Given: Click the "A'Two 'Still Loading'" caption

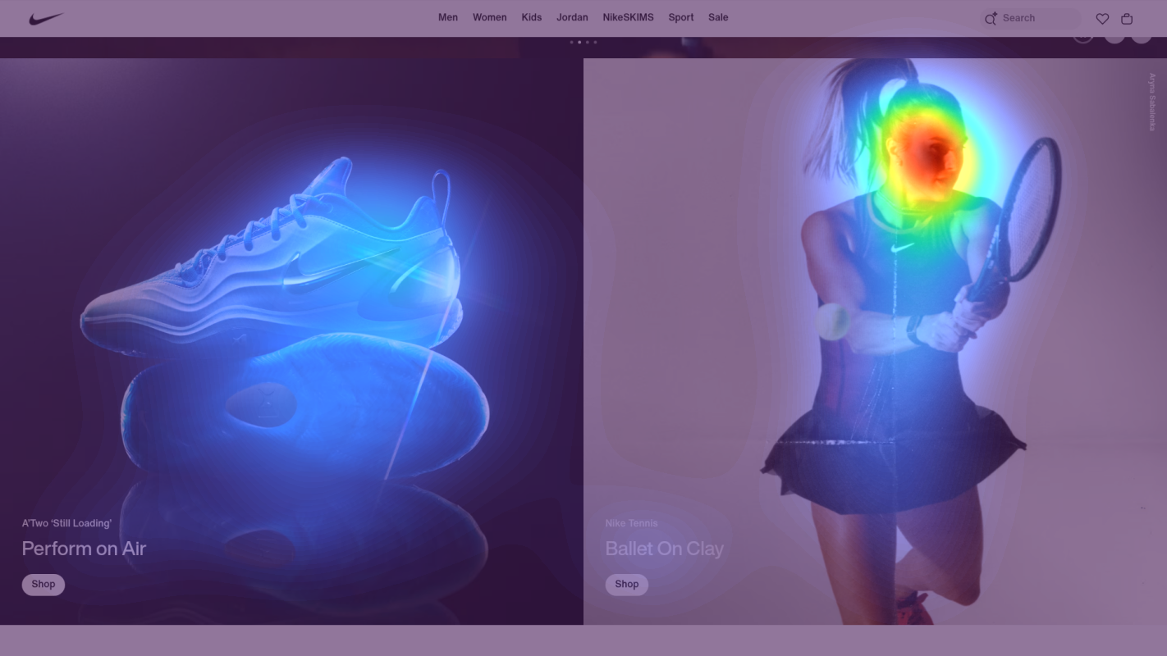Looking at the screenshot, I should tap(66, 523).
